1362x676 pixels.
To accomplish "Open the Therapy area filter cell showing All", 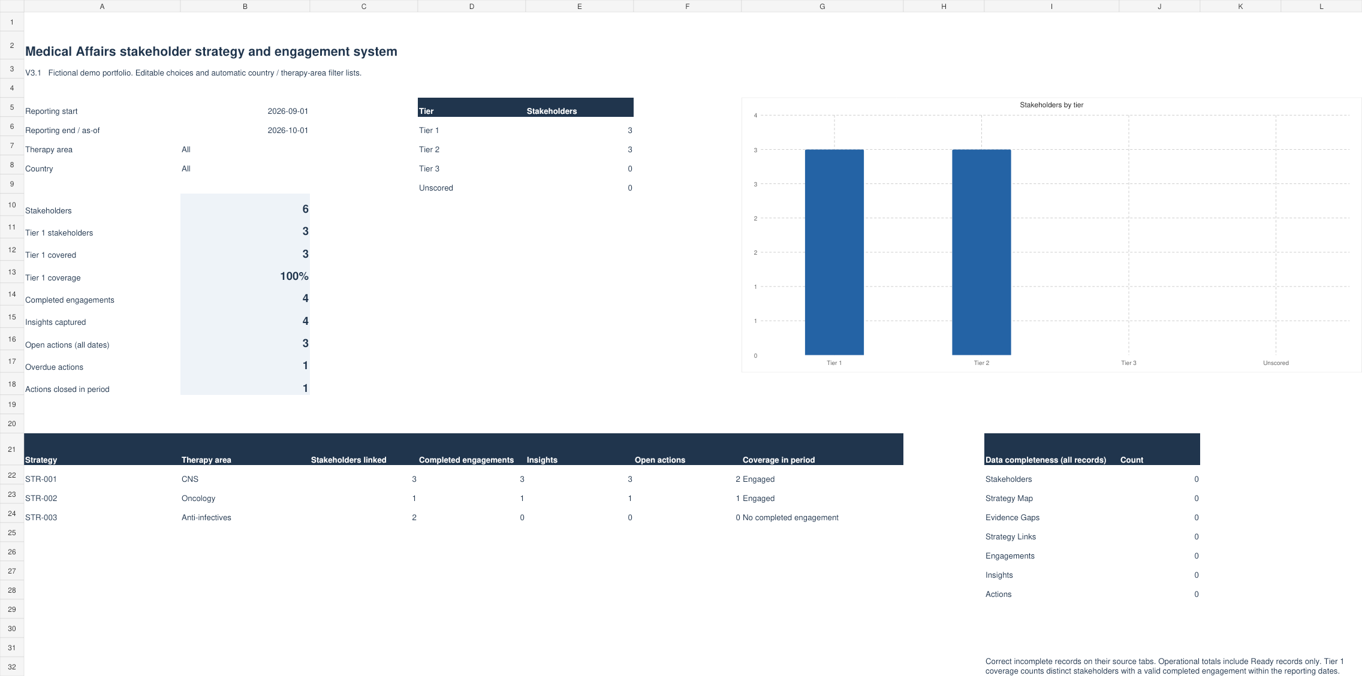I will point(245,146).
